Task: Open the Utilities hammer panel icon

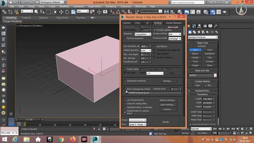Action: pos(216,26)
